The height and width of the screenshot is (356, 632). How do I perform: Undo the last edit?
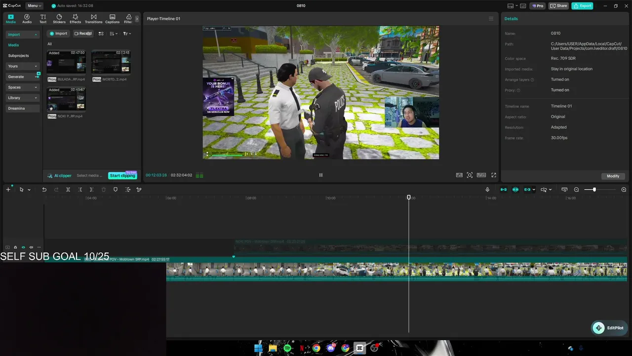point(44,189)
